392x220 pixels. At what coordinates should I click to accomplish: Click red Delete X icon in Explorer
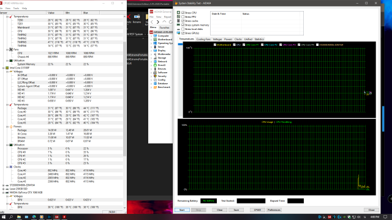129,17
